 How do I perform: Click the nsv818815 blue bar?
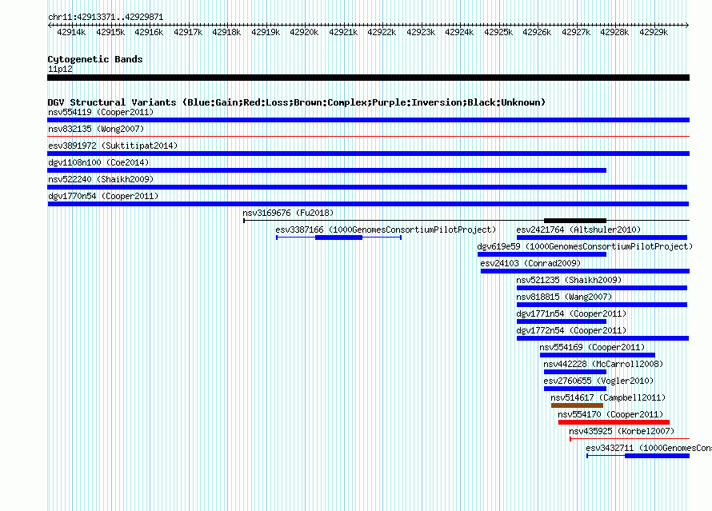[602, 305]
